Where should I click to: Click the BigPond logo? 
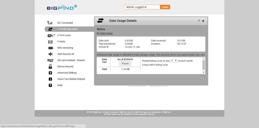[x=62, y=7]
